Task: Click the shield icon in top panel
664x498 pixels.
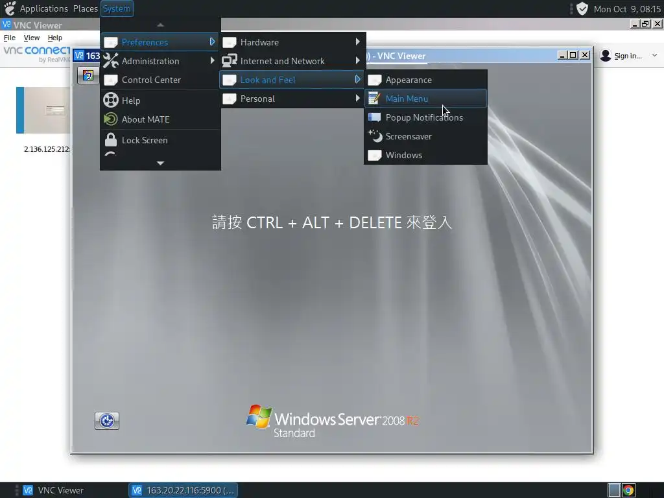Action: [582, 8]
